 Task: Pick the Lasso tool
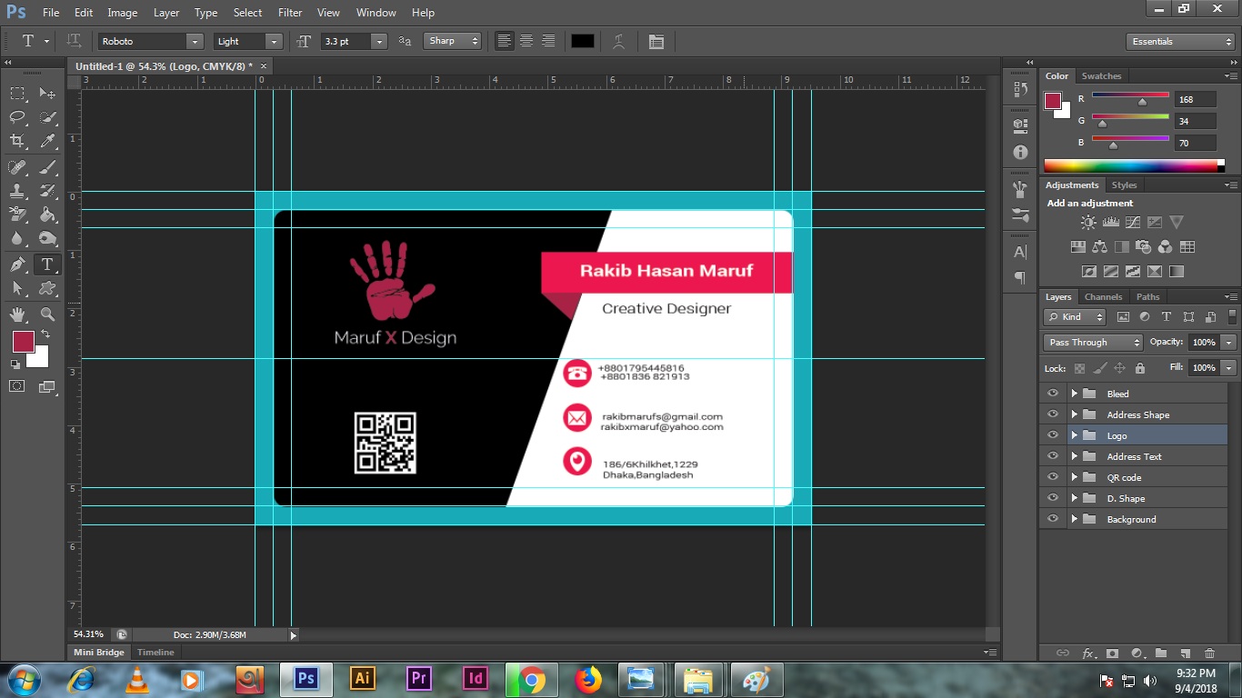click(17, 117)
